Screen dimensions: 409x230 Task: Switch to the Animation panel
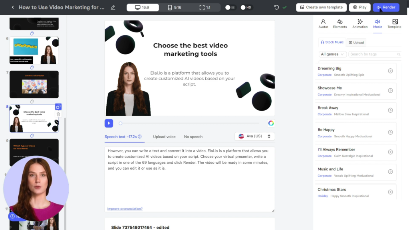coord(360,24)
